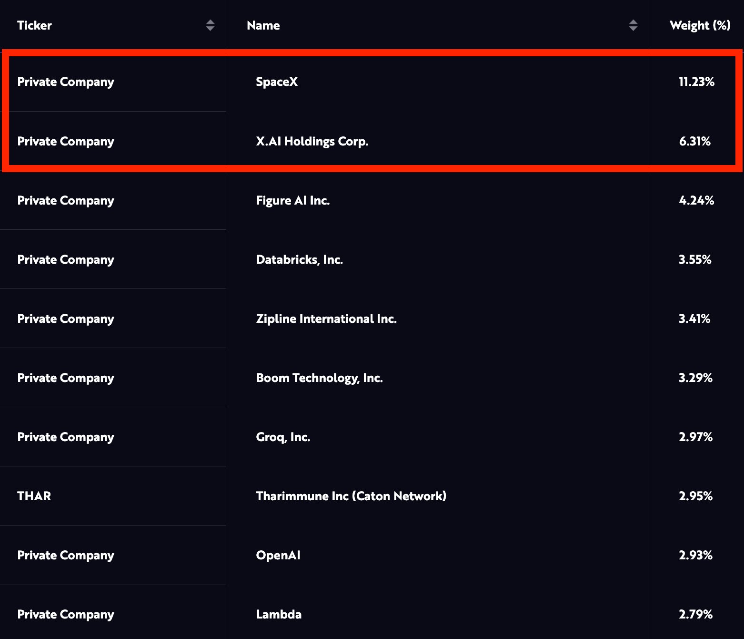
Task: Click the sort control beside Ticker header
Action: pyautogui.click(x=210, y=25)
